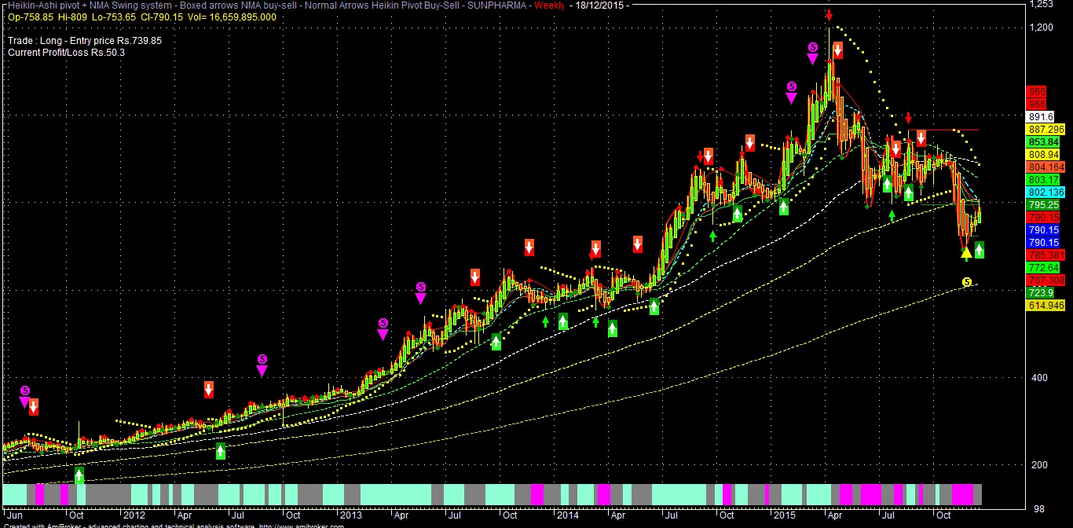Click the 200 price axis label
Viewport: 1073px width, 528px height.
(x=1038, y=465)
